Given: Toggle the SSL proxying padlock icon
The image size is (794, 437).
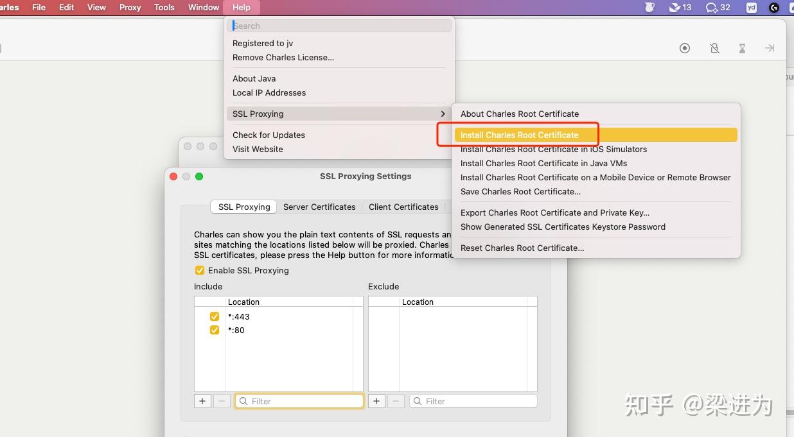Looking at the screenshot, I should pyautogui.click(x=714, y=48).
